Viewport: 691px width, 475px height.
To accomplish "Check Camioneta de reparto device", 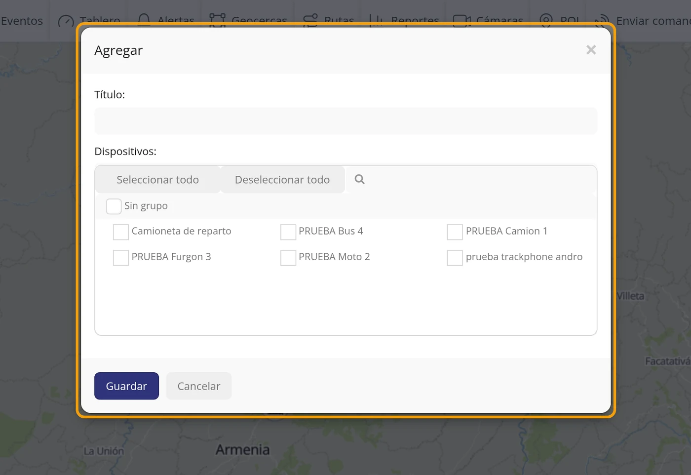I will click(x=121, y=232).
